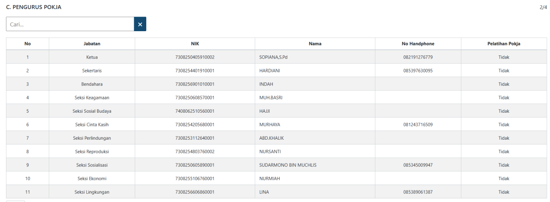Click the name NURSANTI
This screenshot has width=550, height=202.
(270, 152)
